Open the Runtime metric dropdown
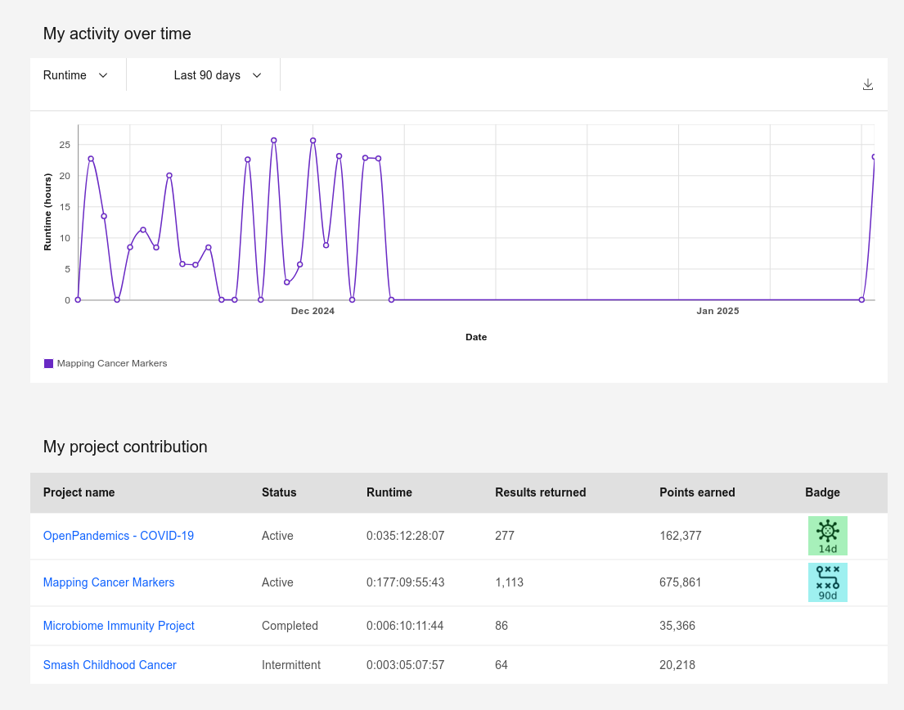Image resolution: width=904 pixels, height=710 pixels. coord(76,75)
